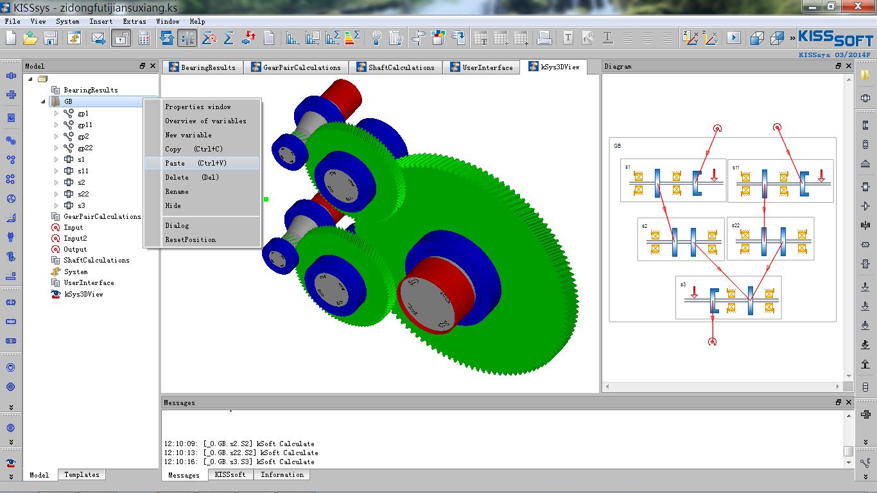Screen dimensions: 877x493
Task: Expand the s3 shaft tree node
Action: pos(56,206)
